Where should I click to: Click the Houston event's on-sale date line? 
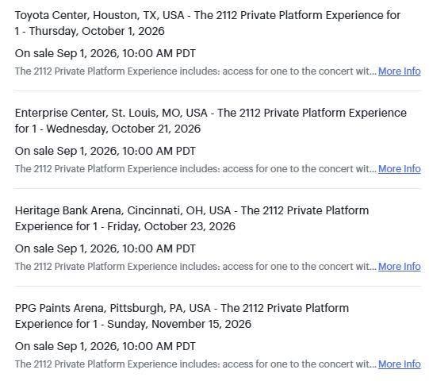[x=105, y=53]
